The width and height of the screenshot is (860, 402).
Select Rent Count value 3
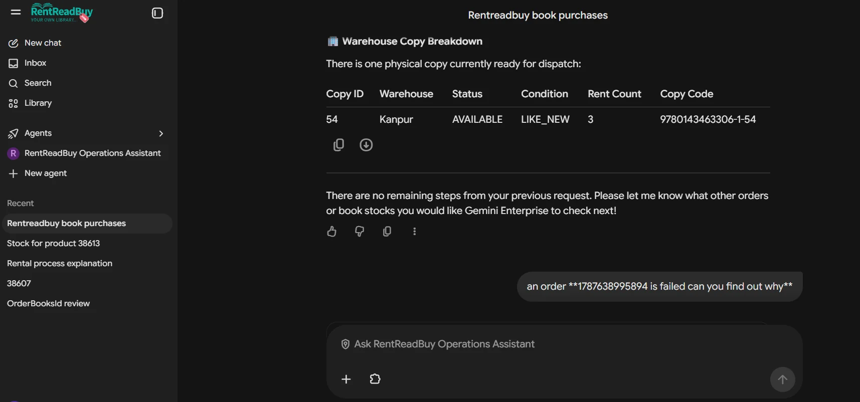(591, 120)
